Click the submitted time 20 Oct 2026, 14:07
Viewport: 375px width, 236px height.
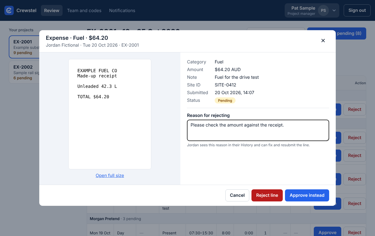click(x=234, y=93)
